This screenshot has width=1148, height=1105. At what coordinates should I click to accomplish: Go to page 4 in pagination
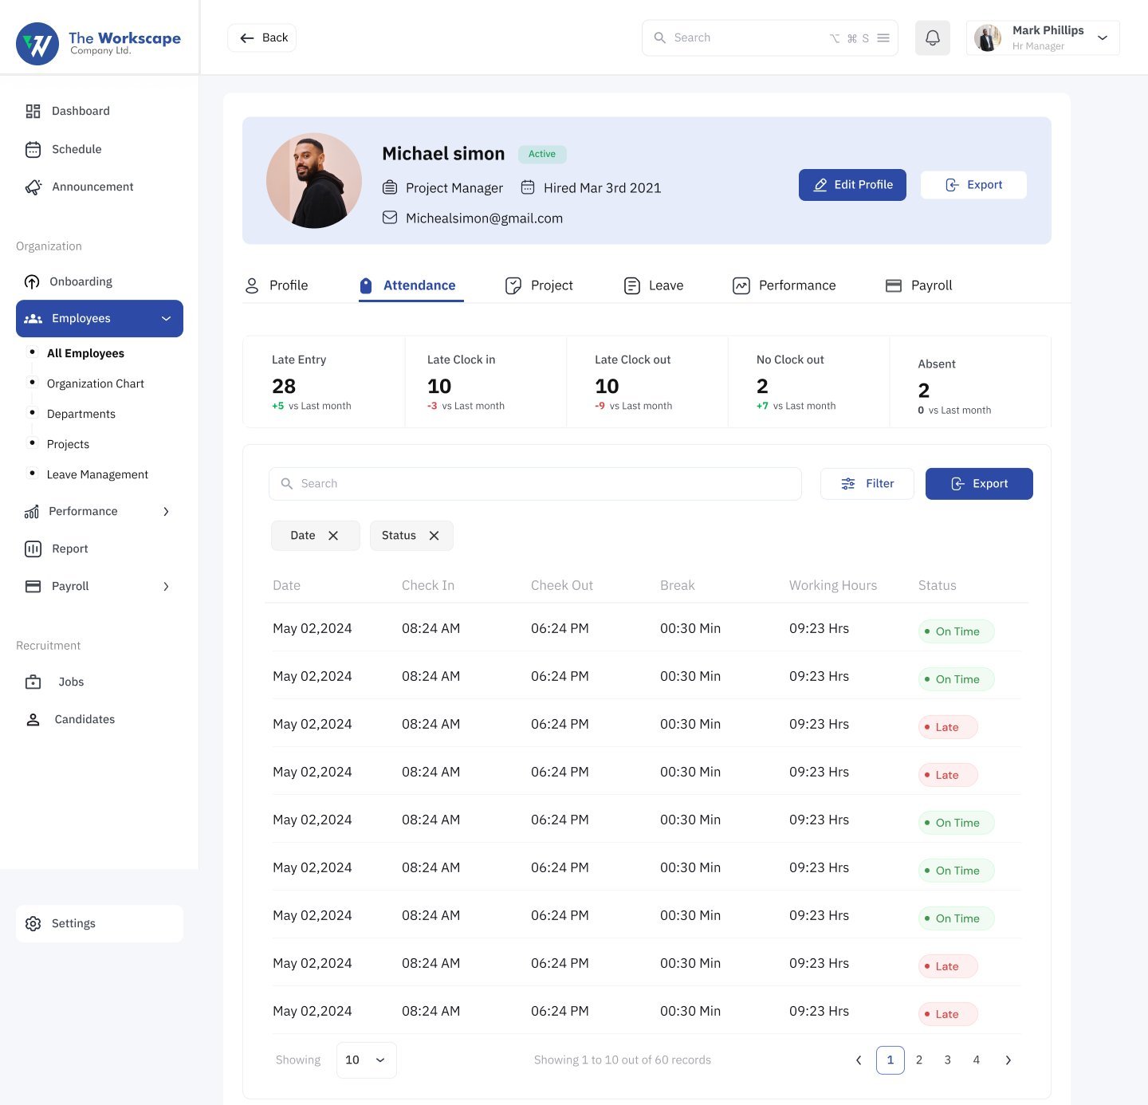click(x=977, y=1060)
